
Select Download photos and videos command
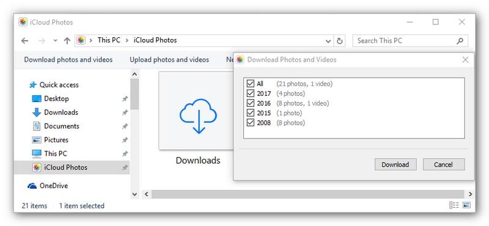(68, 59)
